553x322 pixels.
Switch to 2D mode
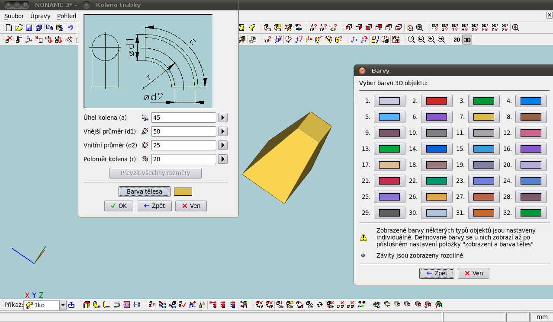click(x=457, y=40)
